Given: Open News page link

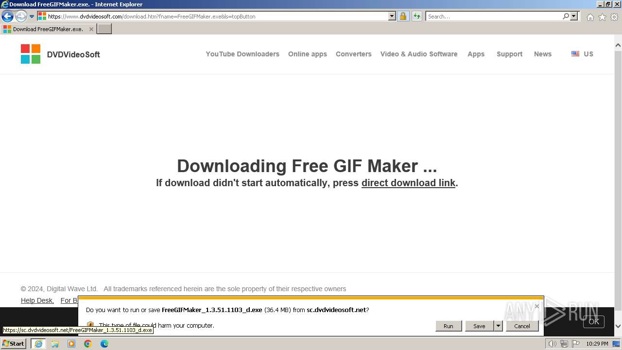Looking at the screenshot, I should pos(543,54).
